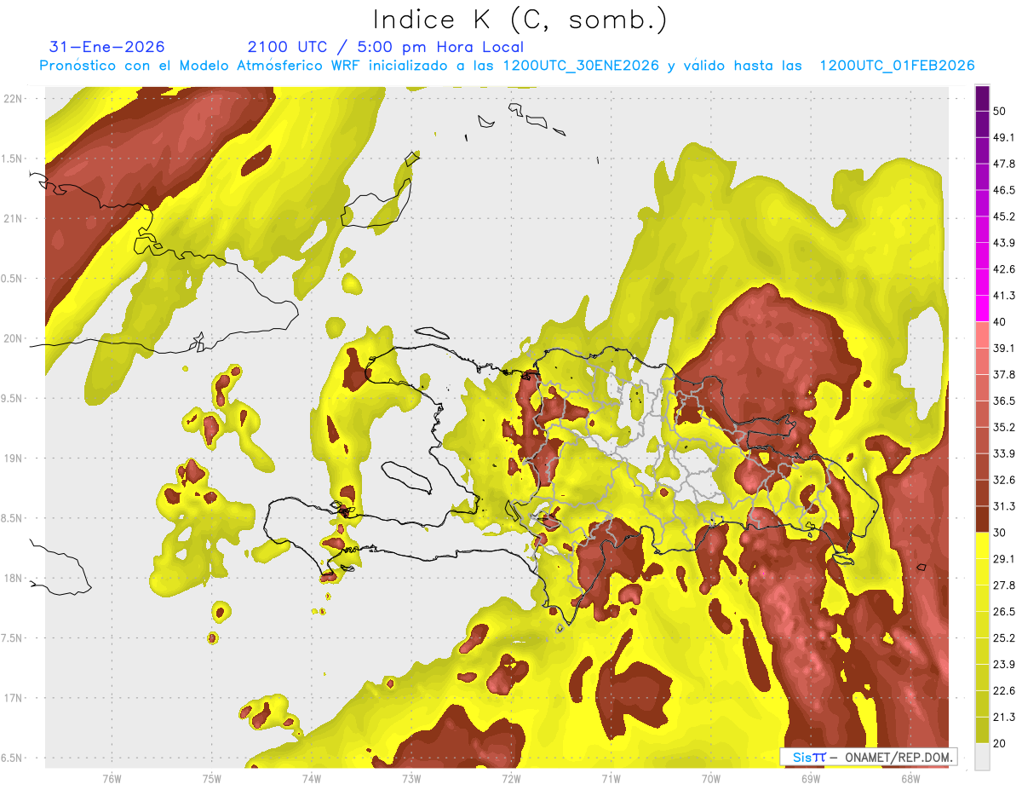Click the legend value '41.3'

click(x=1004, y=296)
